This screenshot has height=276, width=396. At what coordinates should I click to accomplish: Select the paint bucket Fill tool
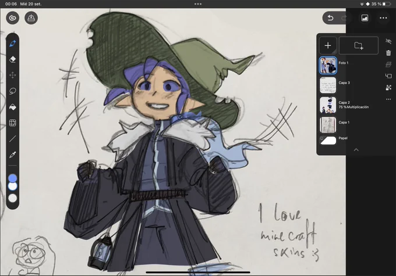pyautogui.click(x=13, y=107)
